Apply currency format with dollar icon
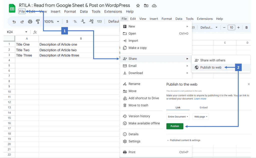The height and width of the screenshot is (158, 256). (67, 21)
